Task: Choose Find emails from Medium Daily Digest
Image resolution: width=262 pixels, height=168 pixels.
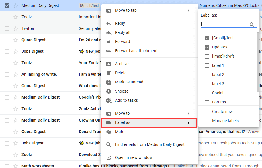Action: click(x=150, y=144)
